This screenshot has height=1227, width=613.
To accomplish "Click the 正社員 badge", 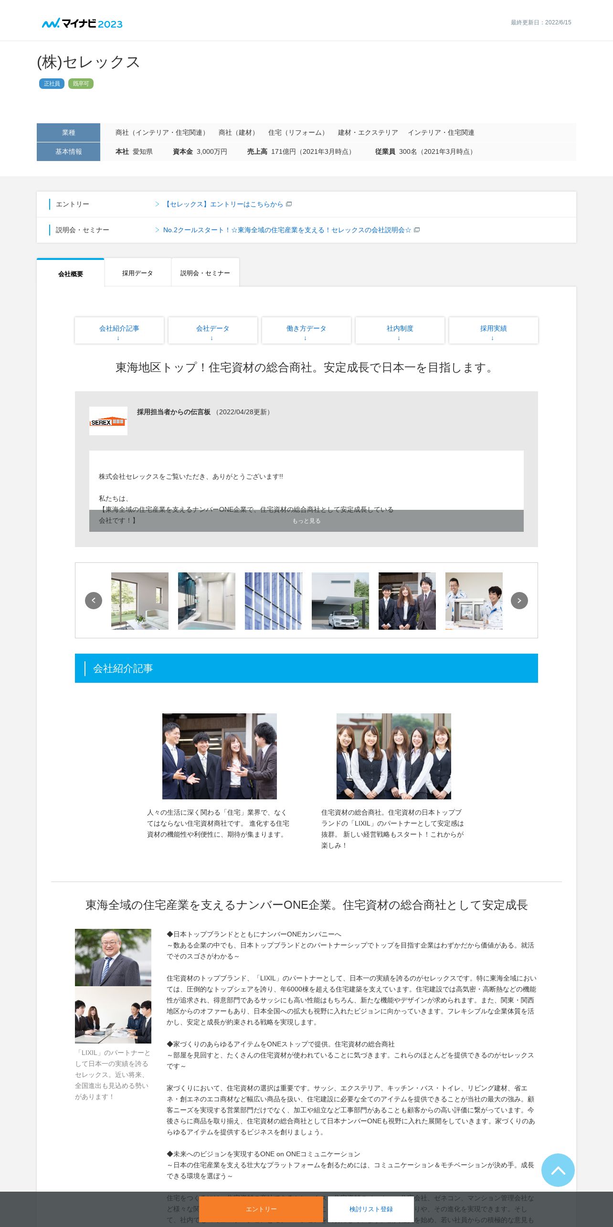I will pos(52,84).
